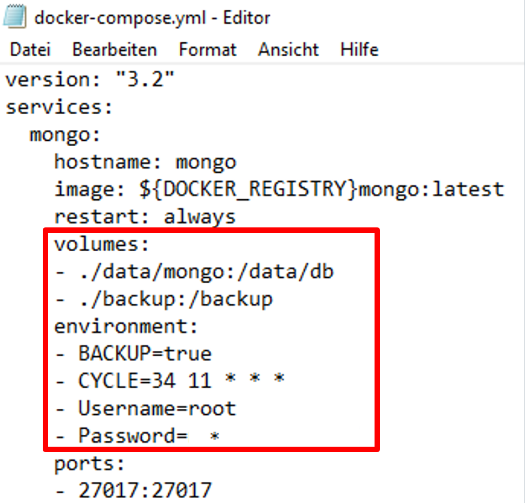
Task: Select the ./backup:/backup volume line
Action: [x=165, y=299]
